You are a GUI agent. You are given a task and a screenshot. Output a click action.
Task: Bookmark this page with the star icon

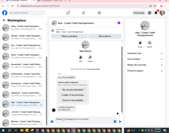[x=155, y=6]
